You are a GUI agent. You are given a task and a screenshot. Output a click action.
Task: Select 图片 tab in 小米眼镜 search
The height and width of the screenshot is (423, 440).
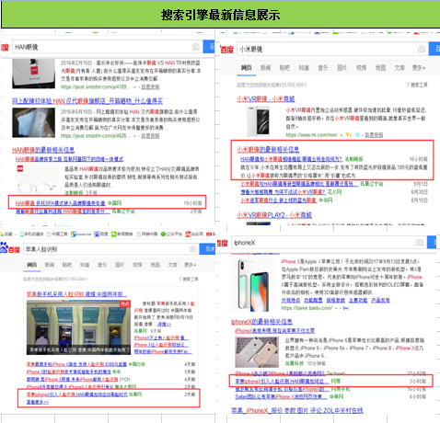pyautogui.click(x=342, y=68)
